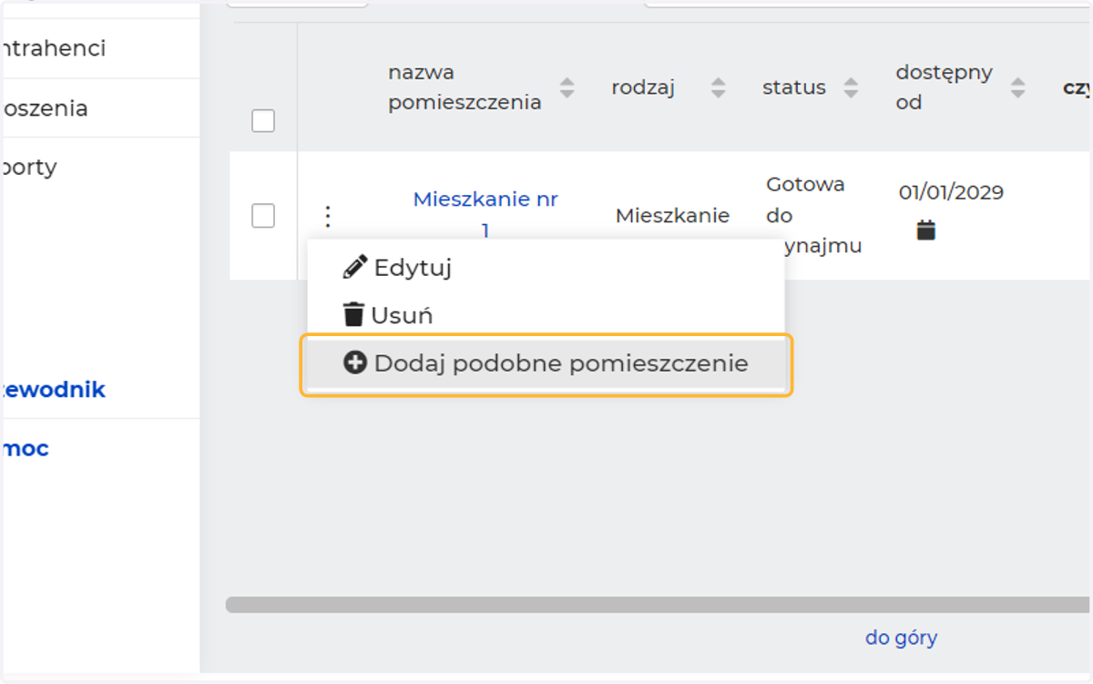Open the Przewodnik sidebar link
The height and width of the screenshot is (684, 1093).
tap(53, 390)
